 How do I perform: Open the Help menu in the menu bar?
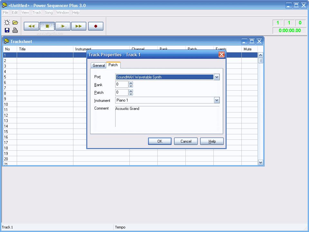point(76,13)
